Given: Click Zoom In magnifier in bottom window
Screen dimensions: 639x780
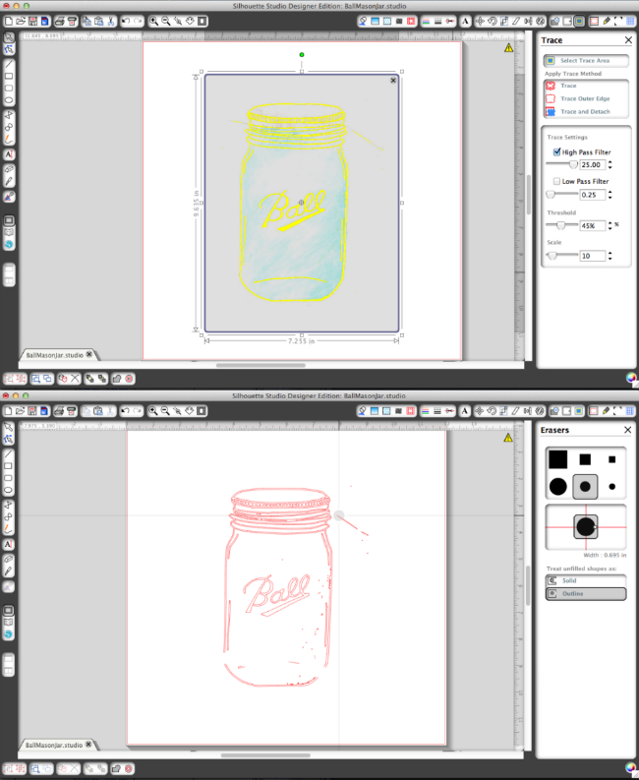Looking at the screenshot, I should (153, 411).
